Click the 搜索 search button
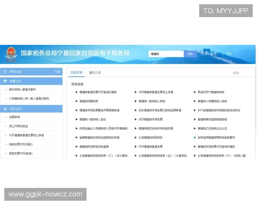The width and height of the screenshot is (257, 205). 190,54
